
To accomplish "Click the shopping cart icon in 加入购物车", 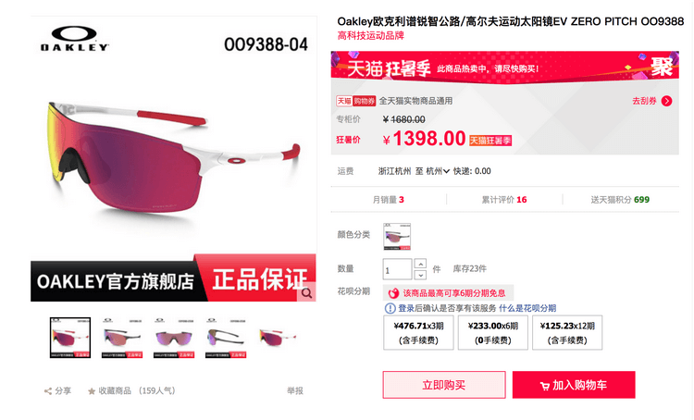I will click(544, 386).
